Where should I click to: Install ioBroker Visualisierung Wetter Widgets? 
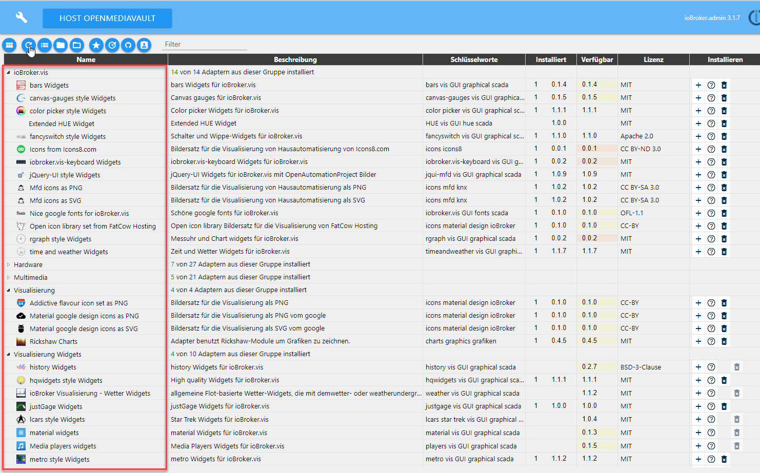(x=698, y=393)
